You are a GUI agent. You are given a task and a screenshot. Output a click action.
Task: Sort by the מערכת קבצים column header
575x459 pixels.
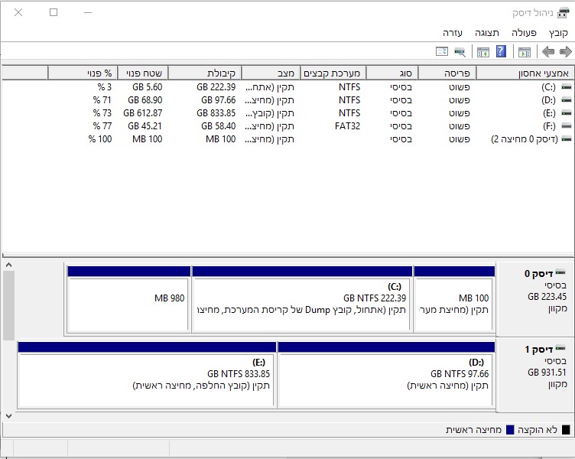[333, 73]
